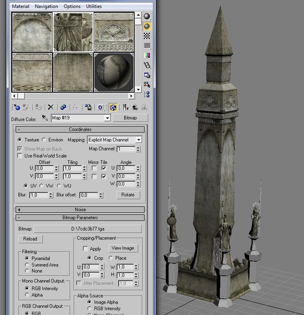
Task: Open the Utilities menu
Action: pyautogui.click(x=94, y=6)
